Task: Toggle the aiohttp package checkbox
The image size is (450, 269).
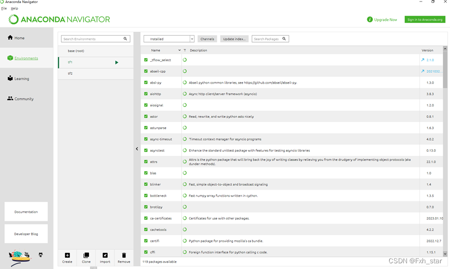Action: [146, 93]
